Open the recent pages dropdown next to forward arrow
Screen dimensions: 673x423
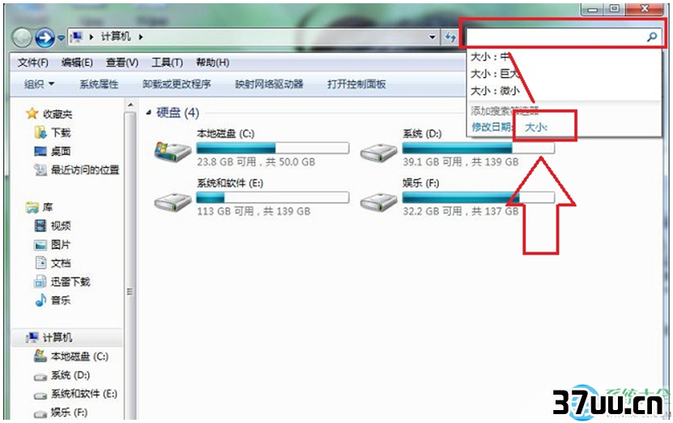pyautogui.click(x=61, y=38)
